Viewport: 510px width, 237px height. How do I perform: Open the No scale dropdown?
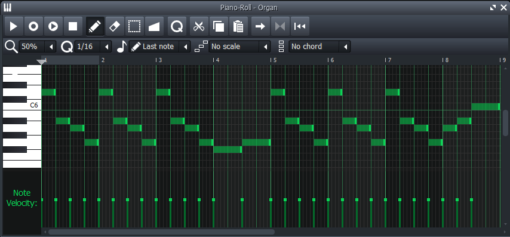[239, 47]
